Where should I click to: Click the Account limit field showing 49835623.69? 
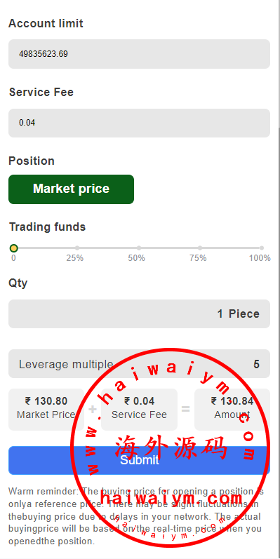pyautogui.click(x=139, y=54)
